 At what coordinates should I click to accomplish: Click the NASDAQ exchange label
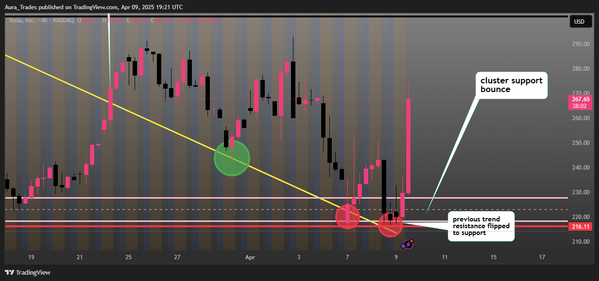coord(64,20)
